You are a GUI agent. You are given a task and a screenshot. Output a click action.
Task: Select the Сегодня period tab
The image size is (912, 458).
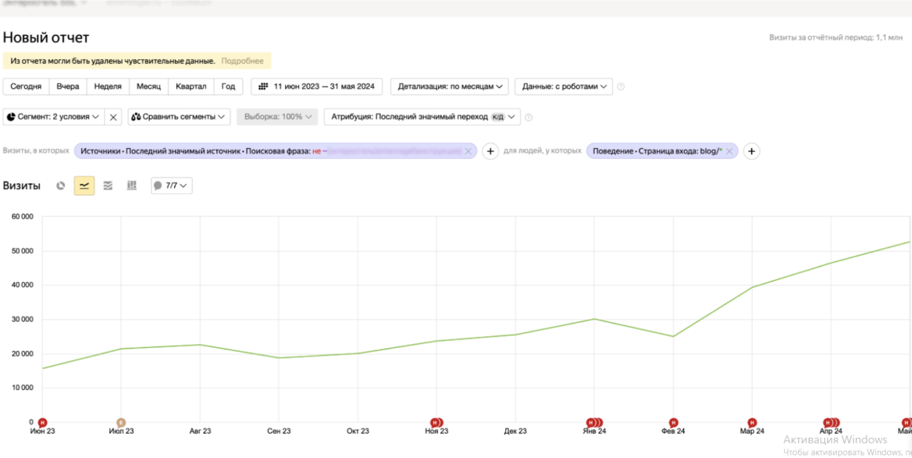click(x=26, y=87)
